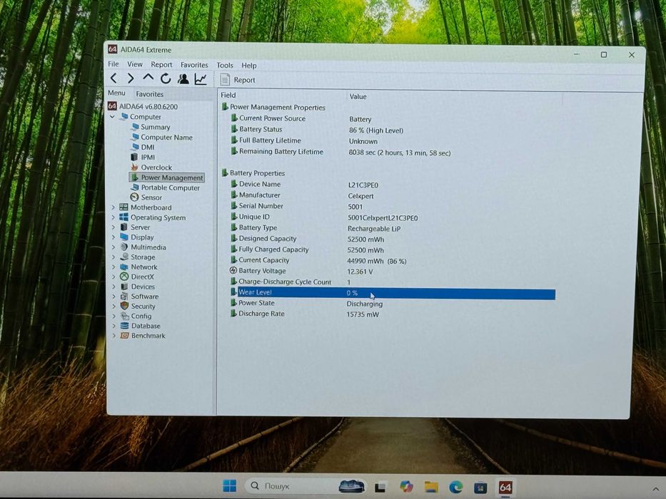Select the Discharge Rate row
The height and width of the screenshot is (499, 666).
click(x=305, y=314)
